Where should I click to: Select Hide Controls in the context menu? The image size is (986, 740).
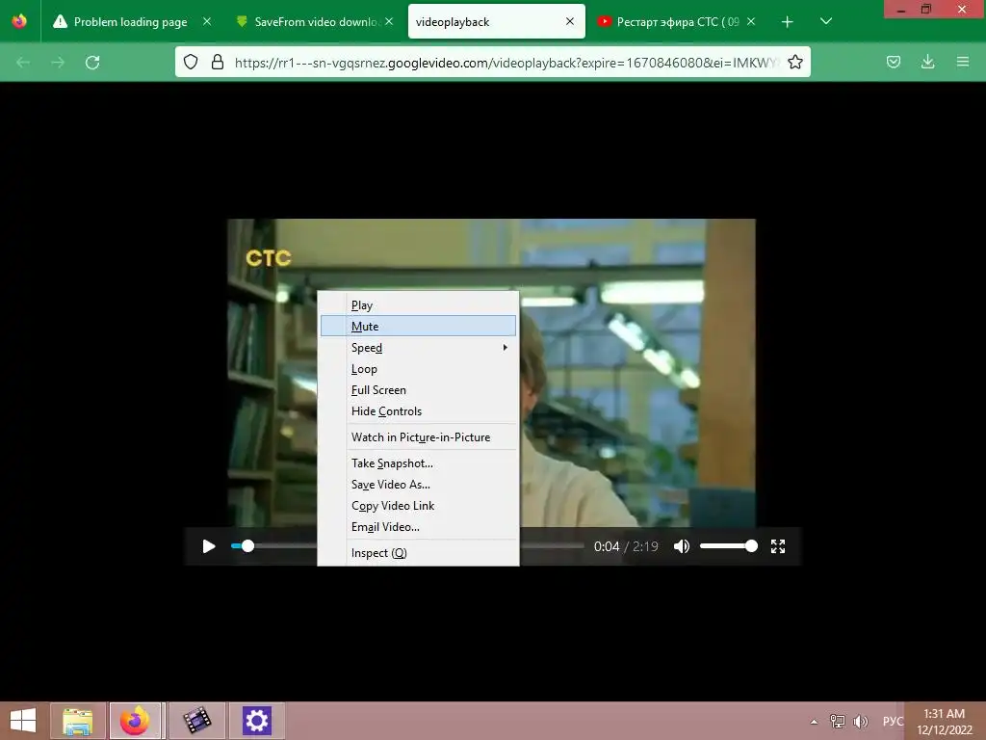(418, 411)
